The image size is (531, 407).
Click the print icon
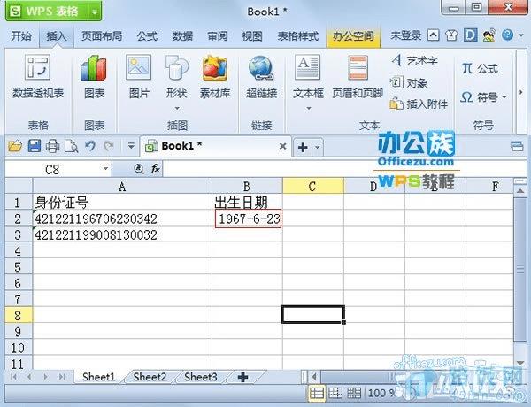pos(52,146)
